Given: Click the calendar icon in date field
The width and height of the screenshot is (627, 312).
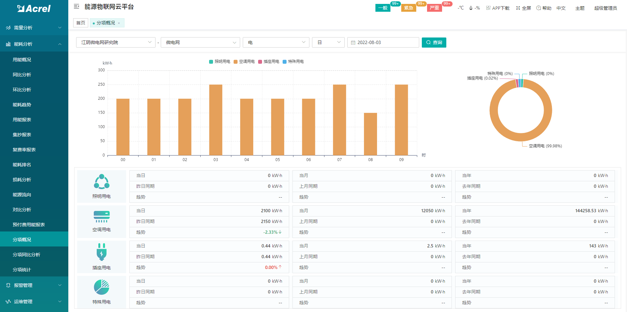Looking at the screenshot, I should point(353,43).
